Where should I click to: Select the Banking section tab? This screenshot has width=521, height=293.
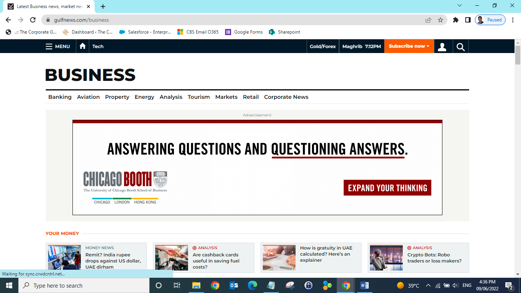60,97
